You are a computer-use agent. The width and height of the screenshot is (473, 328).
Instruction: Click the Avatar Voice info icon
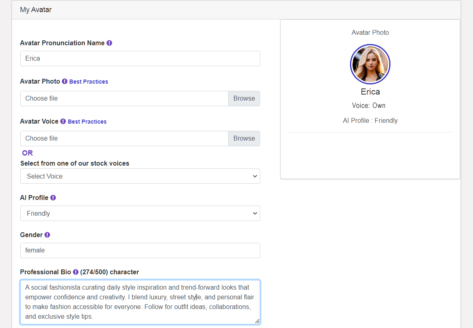point(63,121)
